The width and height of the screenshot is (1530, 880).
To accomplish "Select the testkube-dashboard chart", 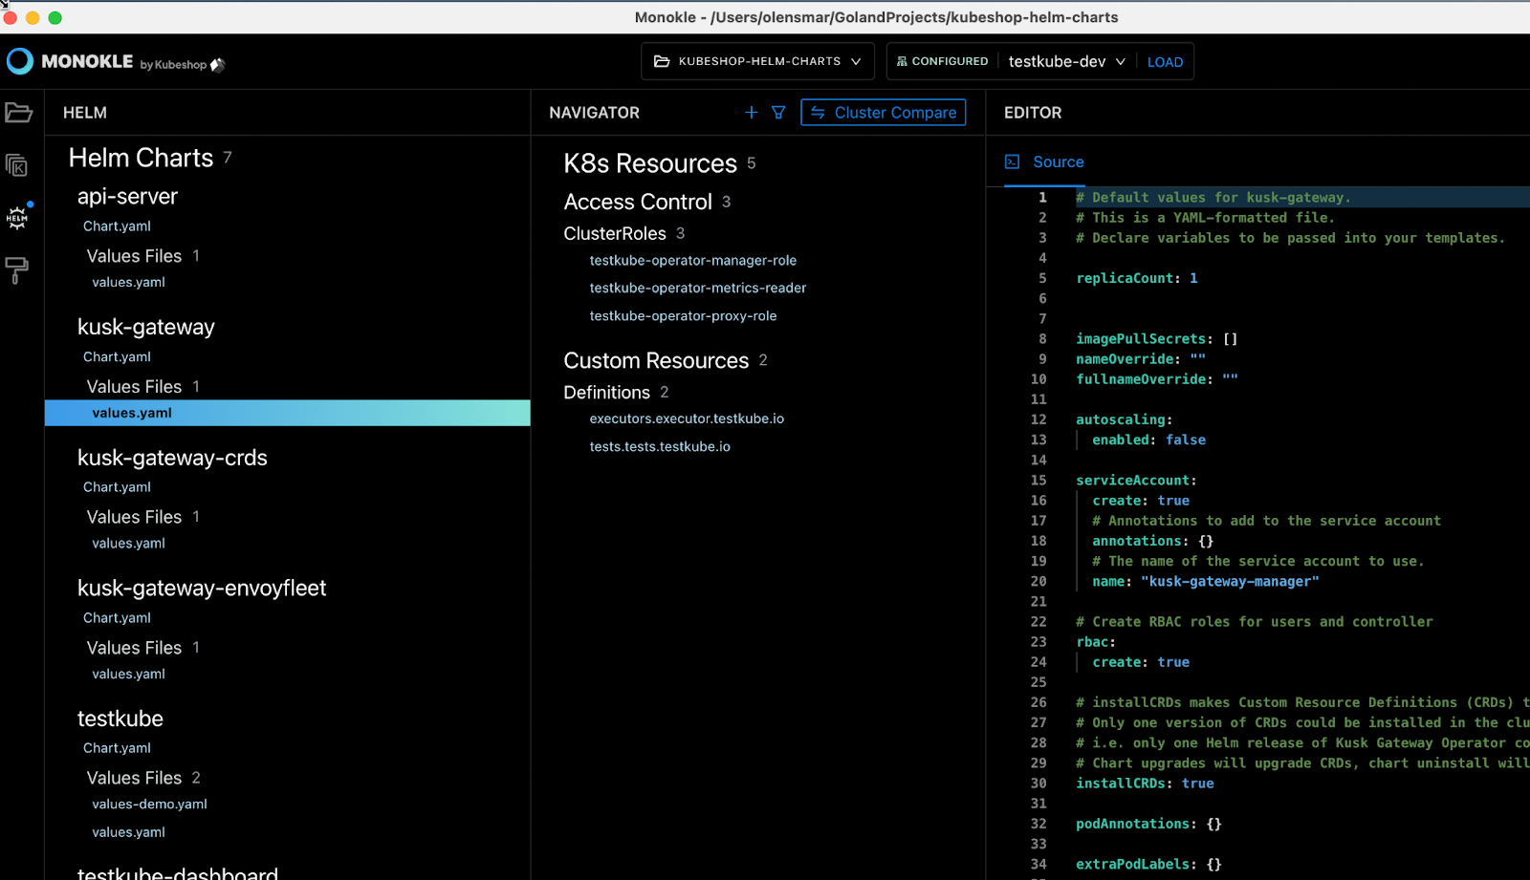I will point(178,872).
